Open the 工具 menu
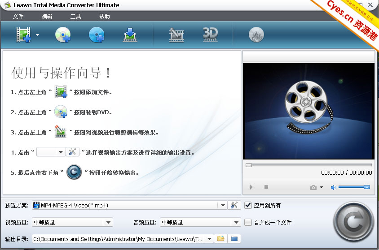The width and height of the screenshot is (379, 250). (75, 17)
